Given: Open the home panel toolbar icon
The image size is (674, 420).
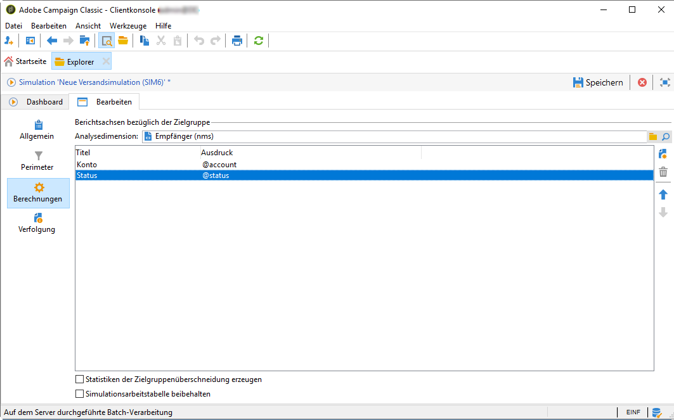Looking at the screenshot, I should coord(30,41).
